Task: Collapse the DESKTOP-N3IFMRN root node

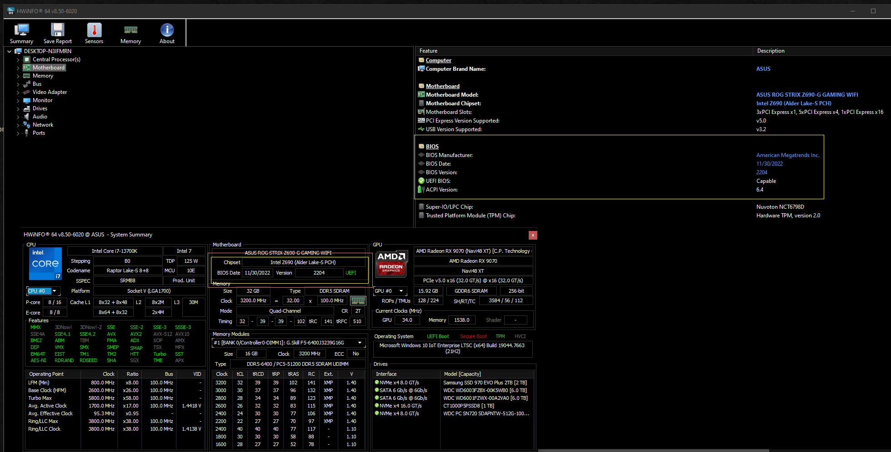Action: point(9,51)
